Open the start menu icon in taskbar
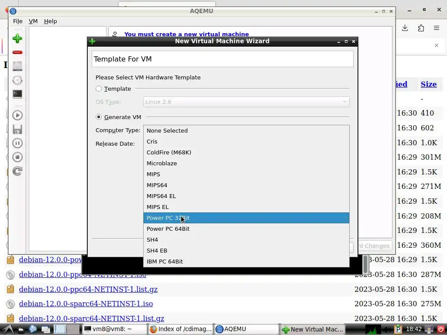 (x=8, y=329)
